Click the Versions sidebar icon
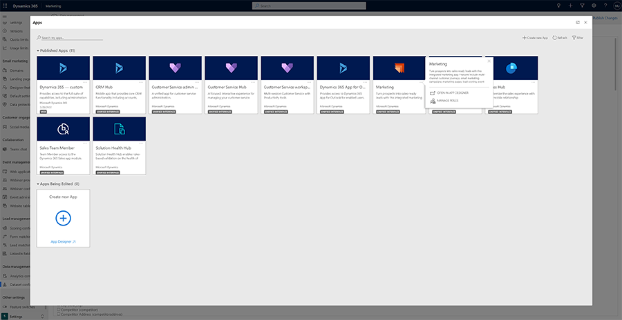Screen dimensions: 622x320 click(x=4, y=31)
